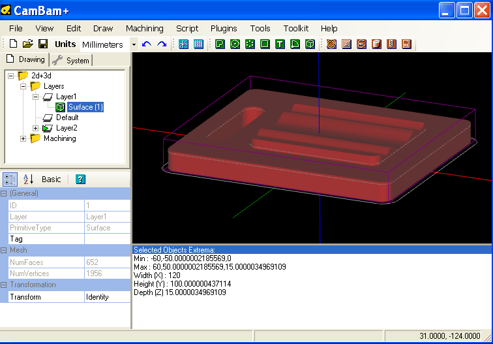493x344 pixels.
Task: Open the Millimeters units dropdown
Action: (x=134, y=44)
